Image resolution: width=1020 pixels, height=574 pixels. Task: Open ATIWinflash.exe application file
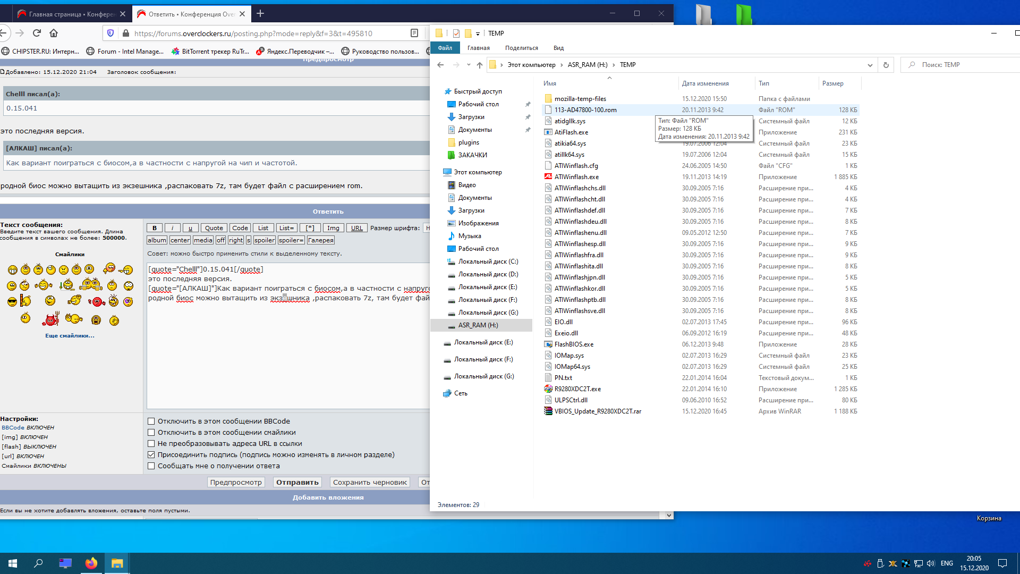pos(576,177)
